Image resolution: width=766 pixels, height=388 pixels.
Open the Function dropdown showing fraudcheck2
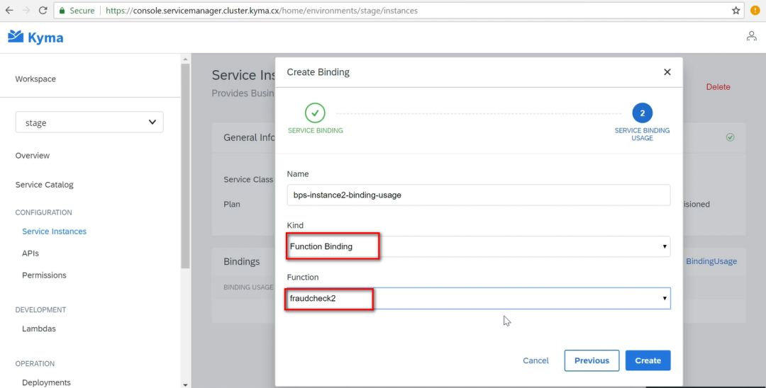[478, 298]
